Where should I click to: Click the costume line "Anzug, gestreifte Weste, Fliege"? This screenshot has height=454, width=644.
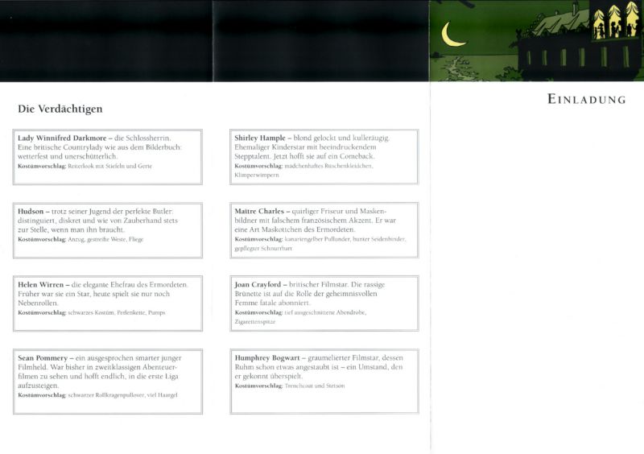(x=105, y=239)
